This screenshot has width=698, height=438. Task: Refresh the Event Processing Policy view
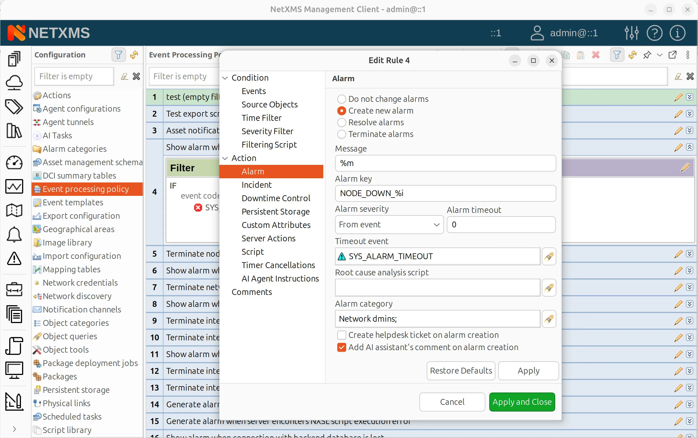[633, 55]
